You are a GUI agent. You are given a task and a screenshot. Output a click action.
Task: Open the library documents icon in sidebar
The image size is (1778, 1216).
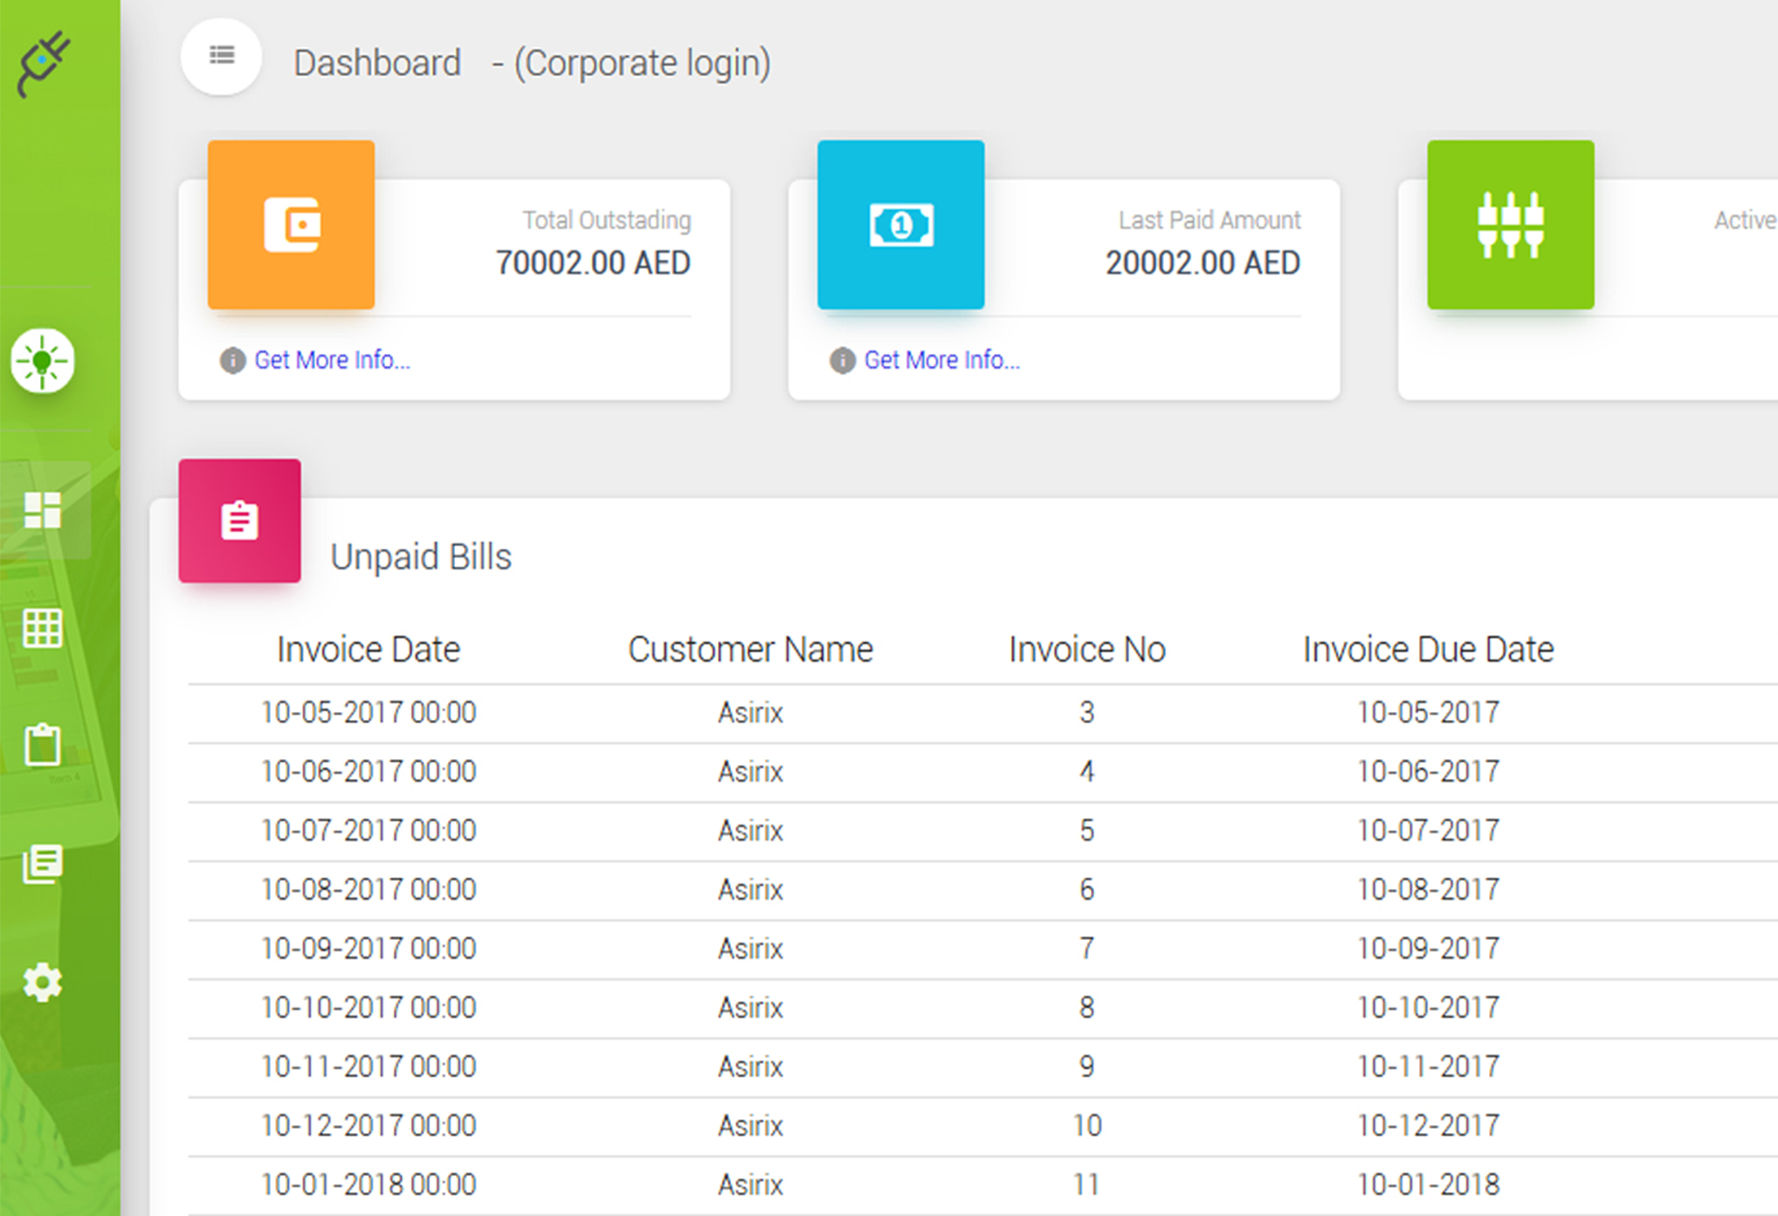pos(42,863)
